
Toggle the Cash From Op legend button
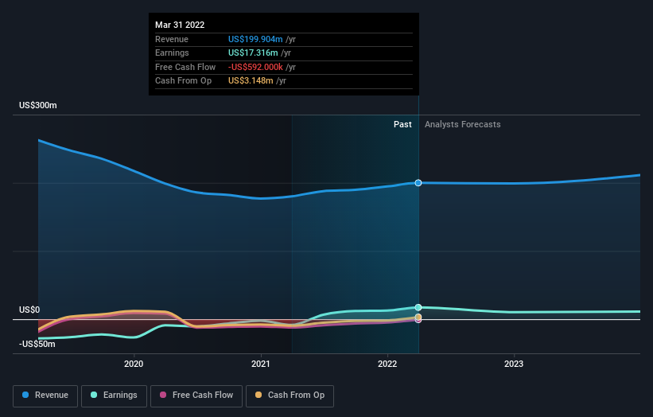click(x=290, y=396)
